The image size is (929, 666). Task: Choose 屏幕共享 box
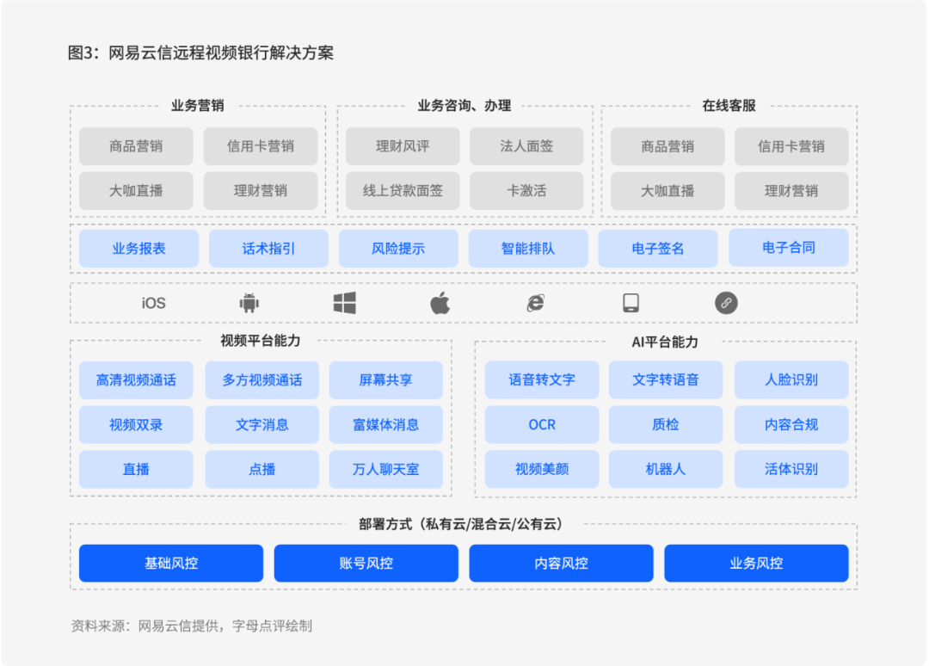point(385,379)
